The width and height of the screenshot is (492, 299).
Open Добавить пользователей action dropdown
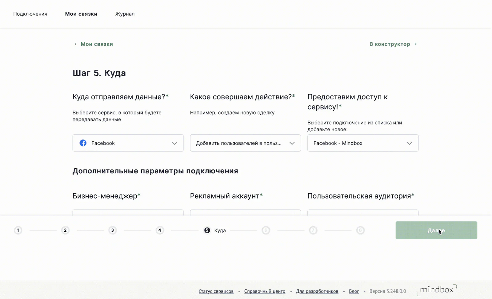[x=246, y=143]
